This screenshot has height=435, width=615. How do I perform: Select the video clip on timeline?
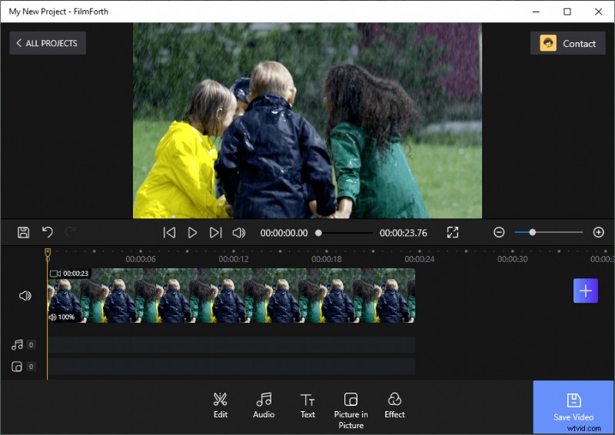pyautogui.click(x=231, y=296)
